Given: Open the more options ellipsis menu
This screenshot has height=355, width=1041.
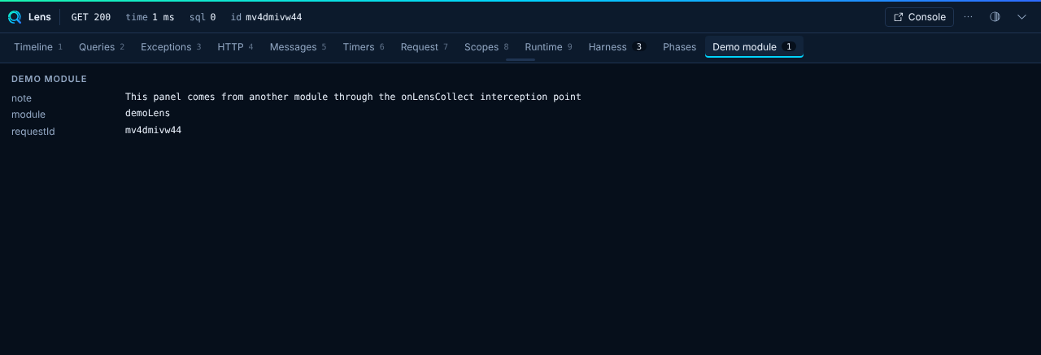Looking at the screenshot, I should coord(968,17).
